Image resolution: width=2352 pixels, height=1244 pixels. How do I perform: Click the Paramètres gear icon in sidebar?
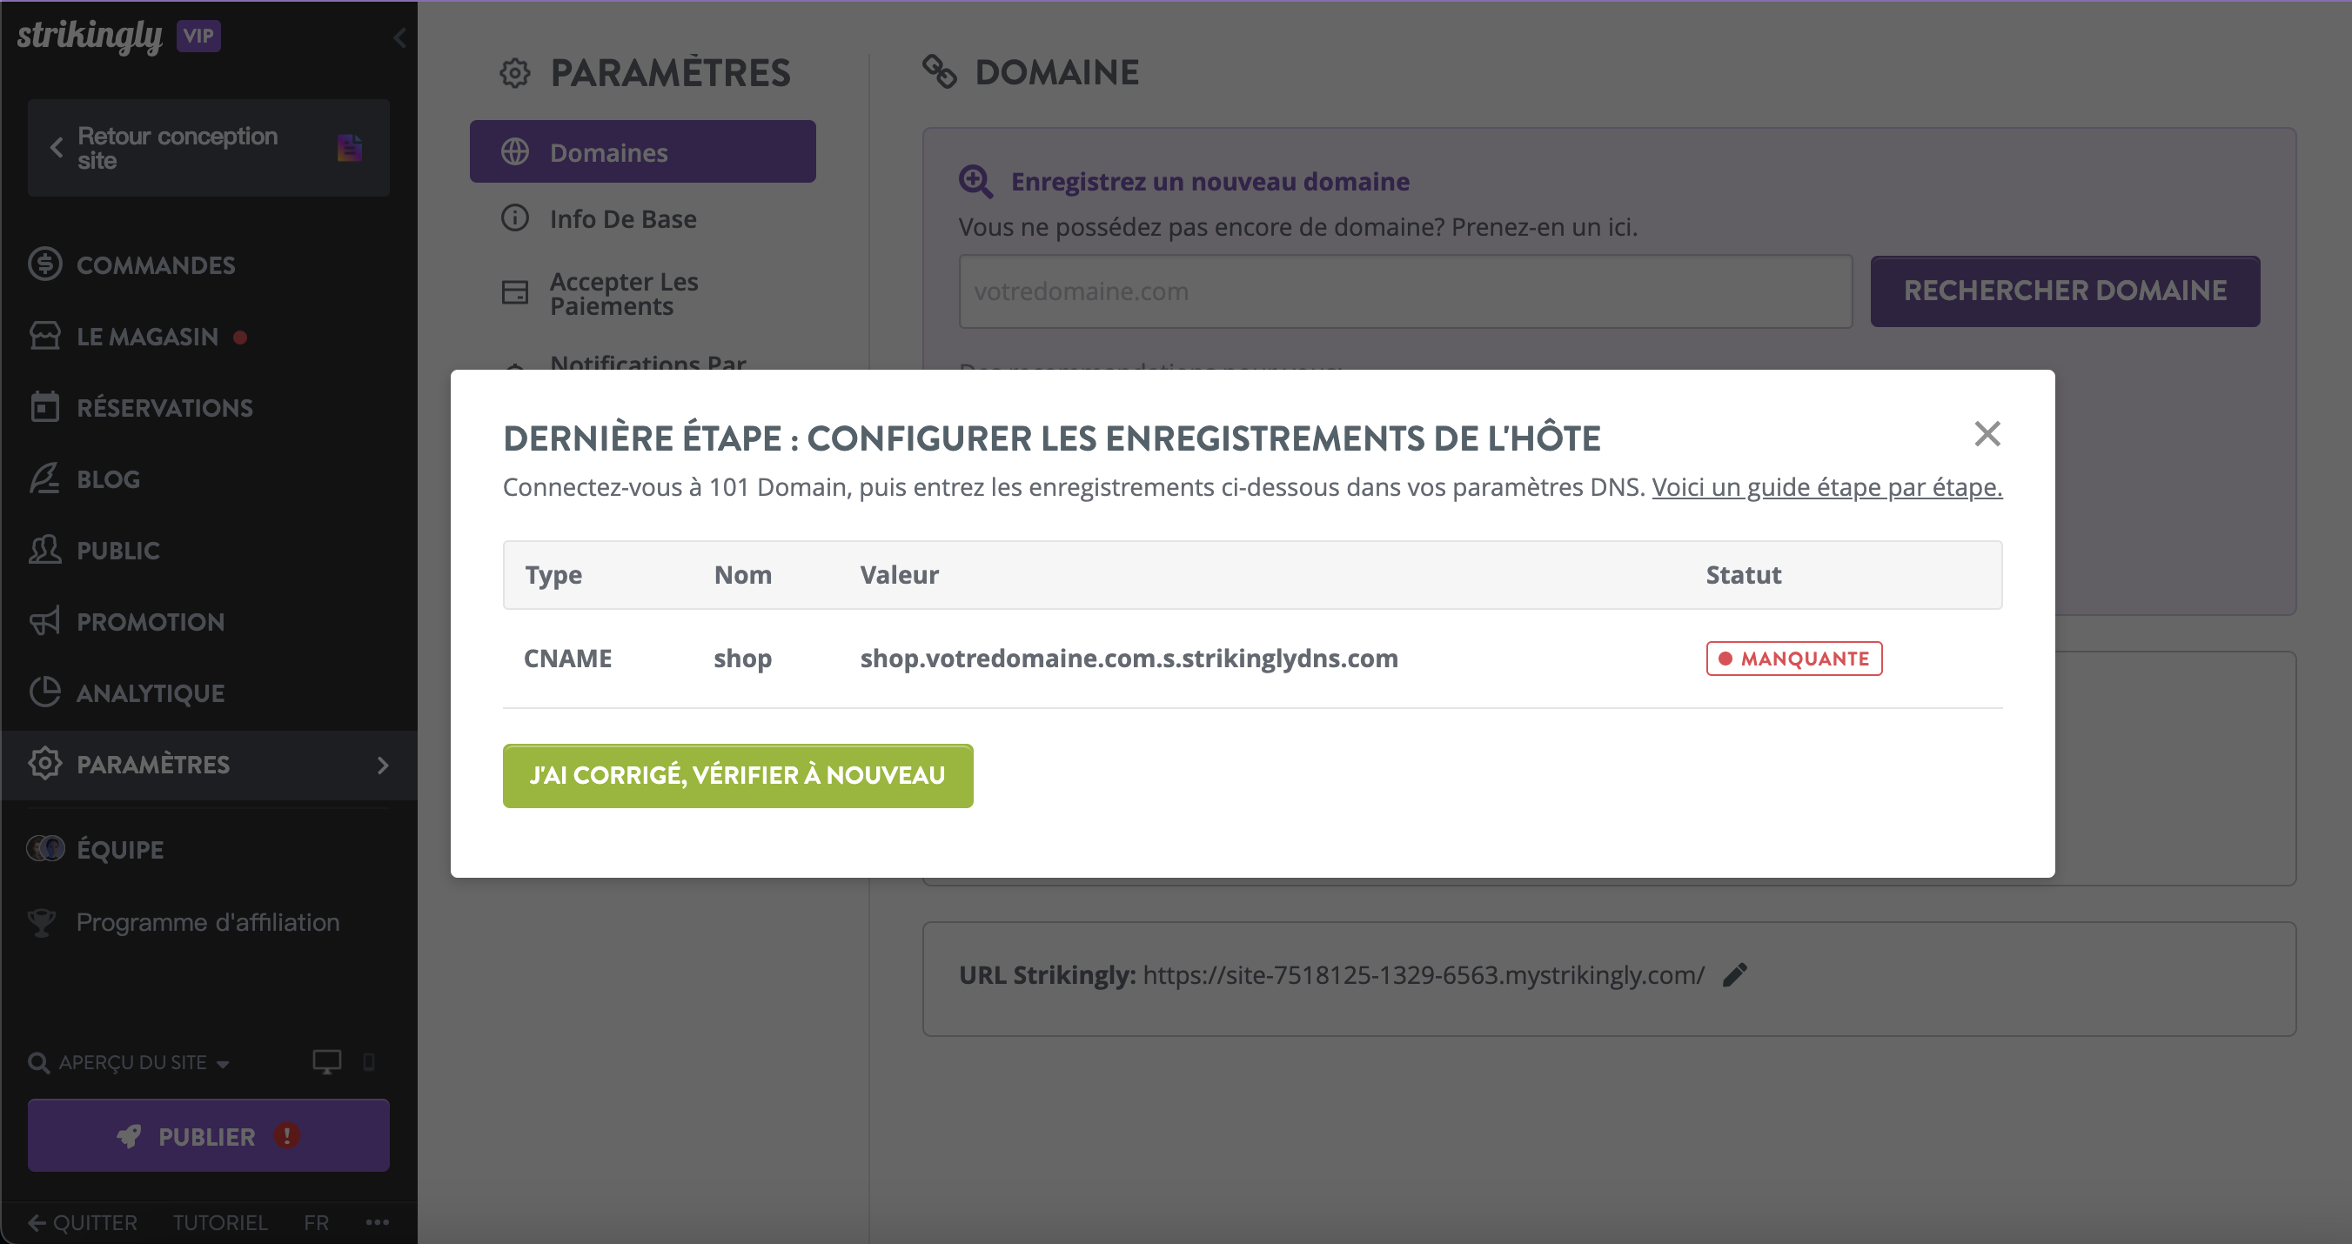coord(44,763)
